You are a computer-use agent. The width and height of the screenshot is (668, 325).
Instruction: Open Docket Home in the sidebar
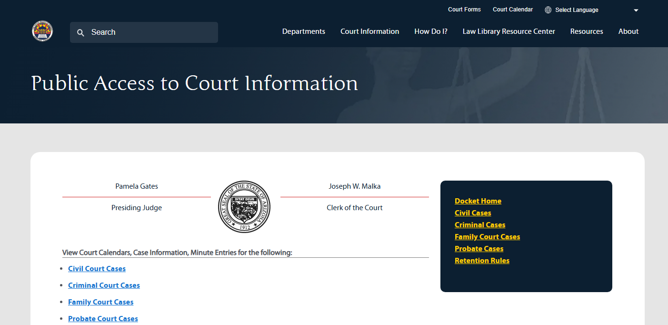pos(478,201)
